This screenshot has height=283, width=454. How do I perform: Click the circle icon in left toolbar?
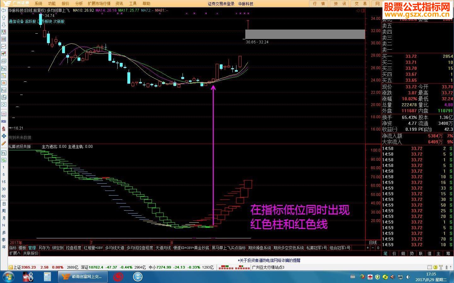coord(4,104)
